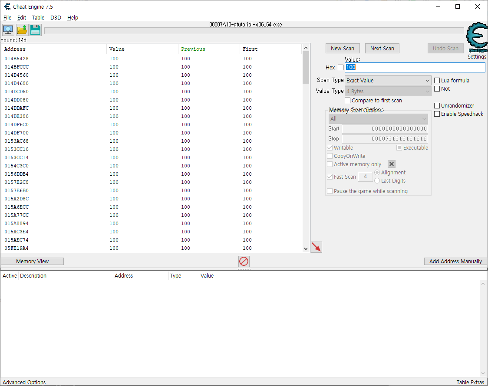
Task: Click the Start address field
Action: click(385, 129)
